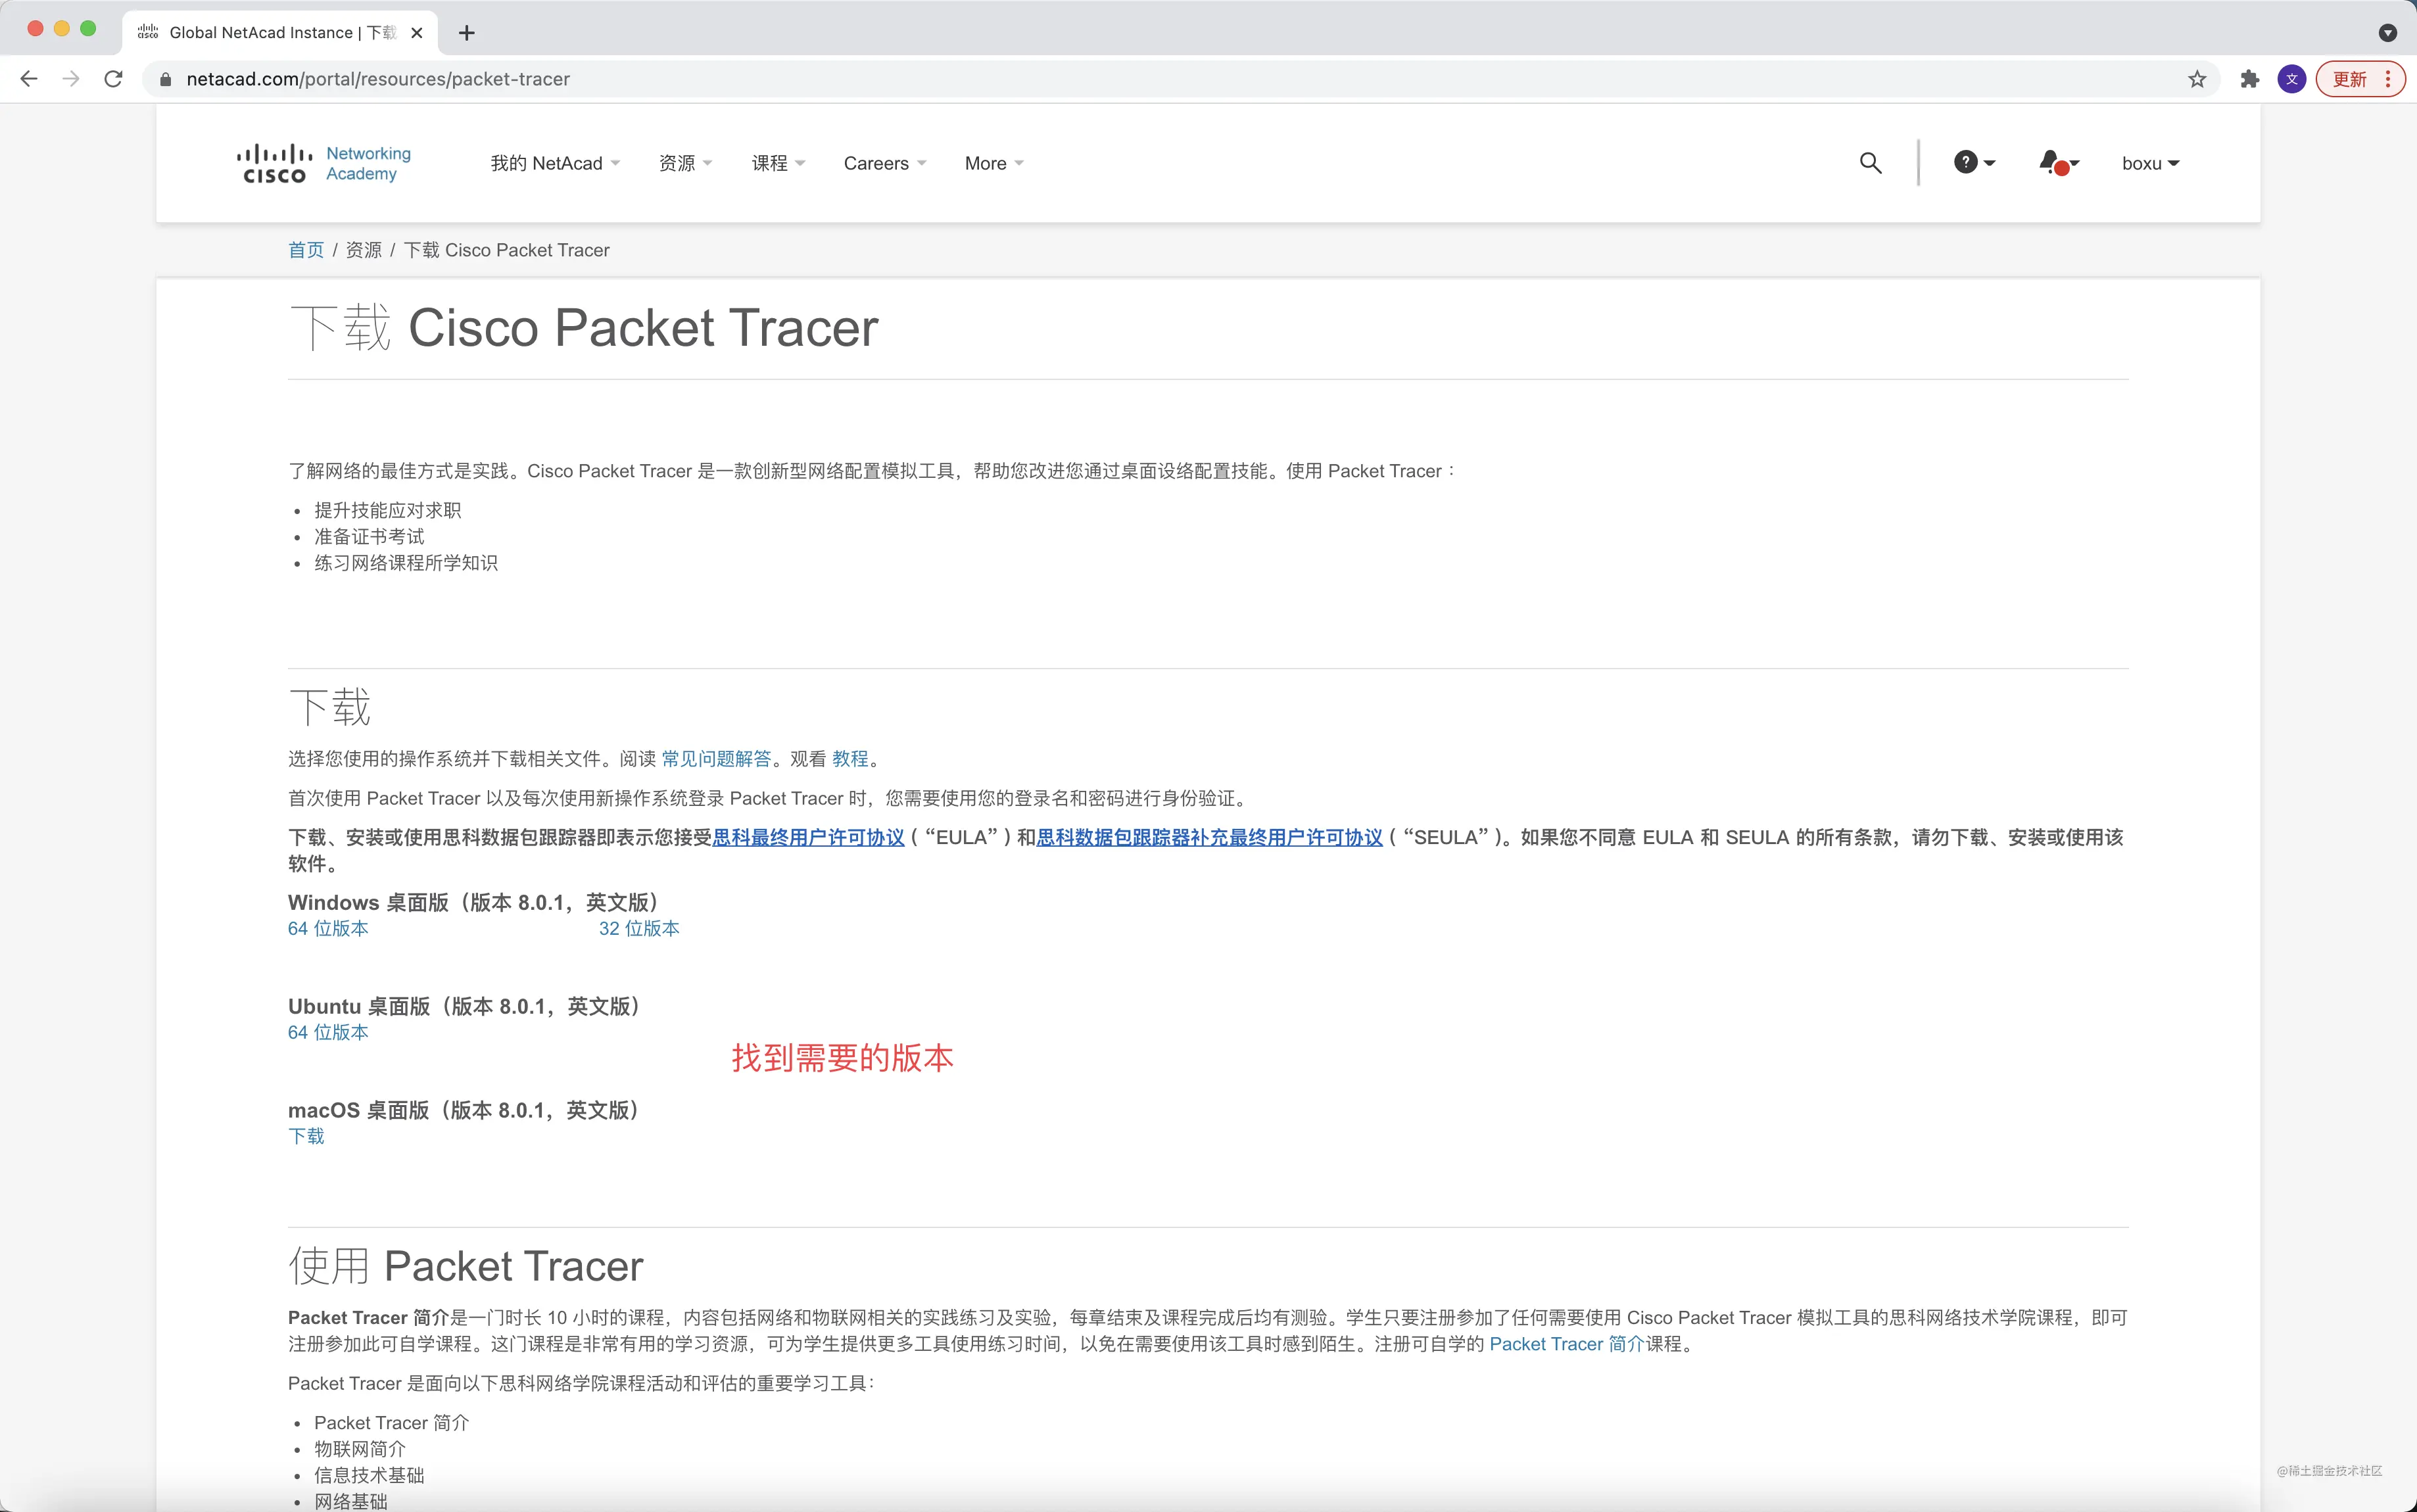Click the browser back arrow

[29, 79]
